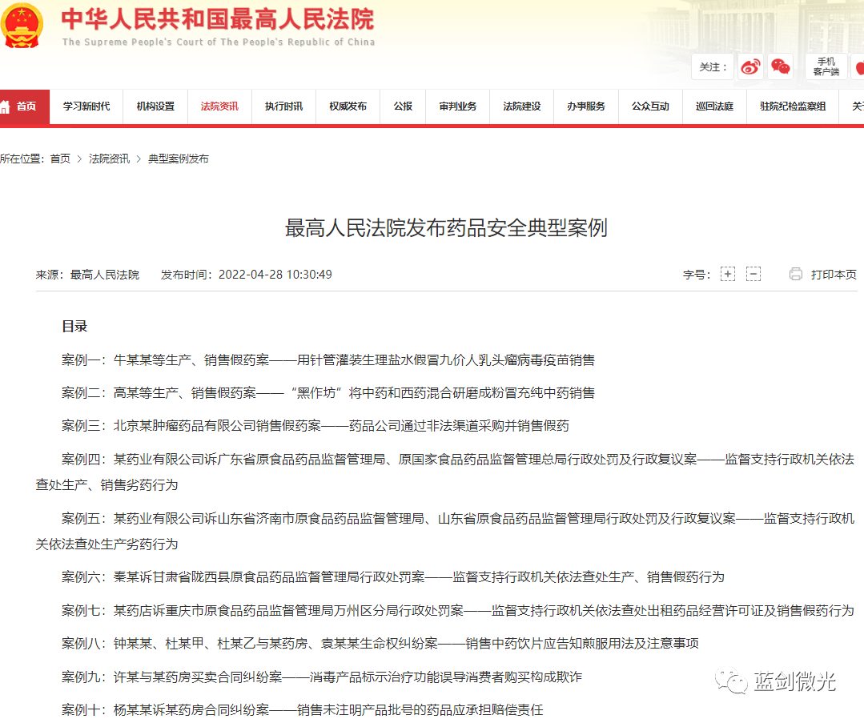Click the 首页 breadcrumb link
Image resolution: width=864 pixels, height=719 pixels.
pos(60,159)
